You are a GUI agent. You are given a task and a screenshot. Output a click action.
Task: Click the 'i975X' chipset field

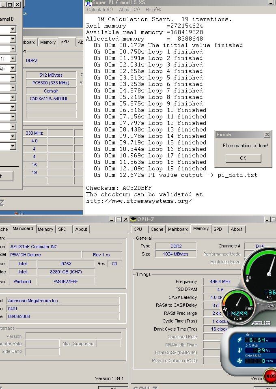[x=66, y=264]
